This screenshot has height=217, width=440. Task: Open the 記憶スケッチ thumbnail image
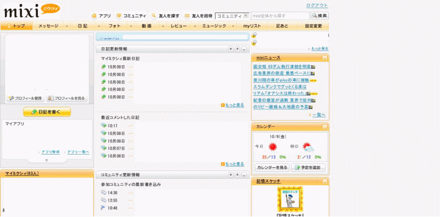[x=290, y=199]
